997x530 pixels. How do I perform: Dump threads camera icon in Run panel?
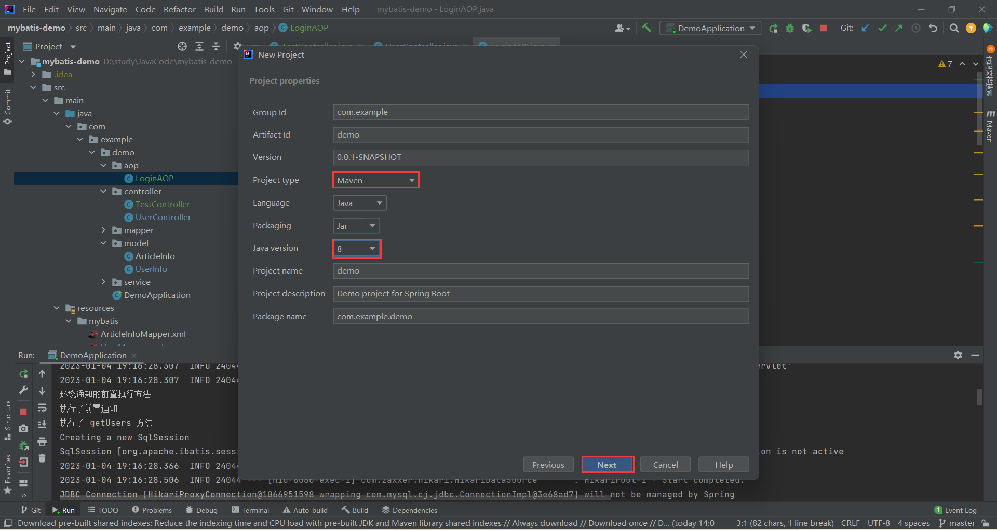[23, 428]
